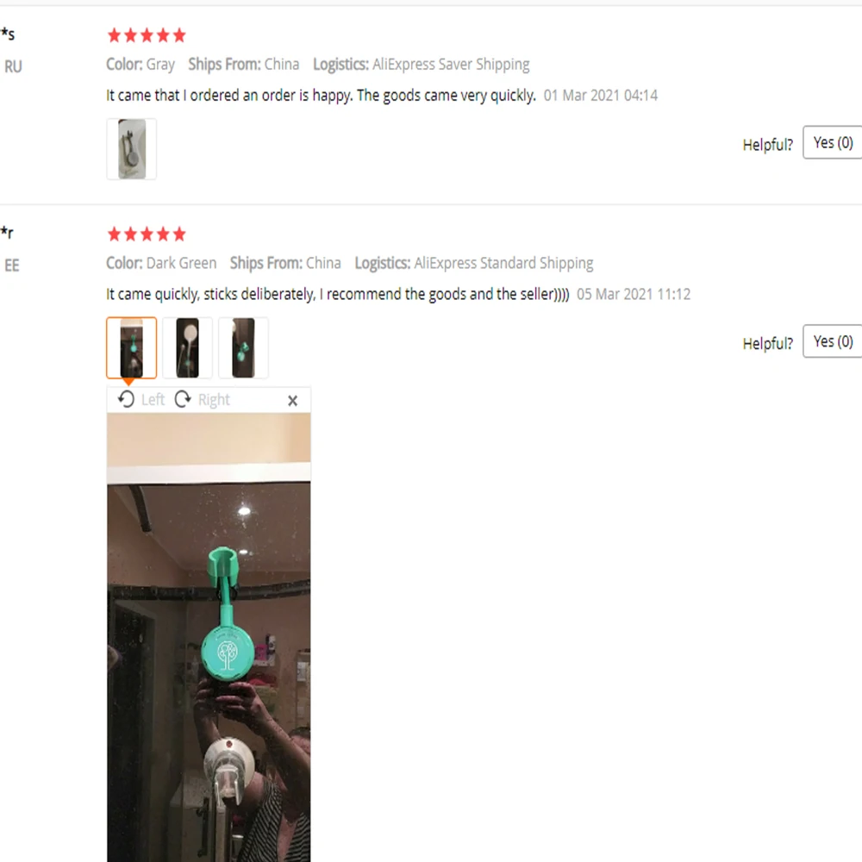
Task: Click the five-star rating of EE review
Action: pos(147,234)
